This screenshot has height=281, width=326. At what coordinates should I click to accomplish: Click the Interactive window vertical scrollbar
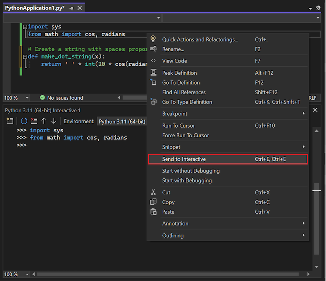coord(316,219)
